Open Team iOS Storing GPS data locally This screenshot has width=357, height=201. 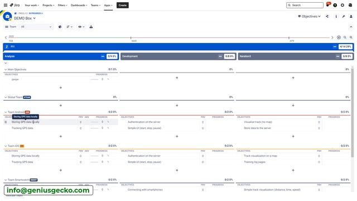coord(26,156)
